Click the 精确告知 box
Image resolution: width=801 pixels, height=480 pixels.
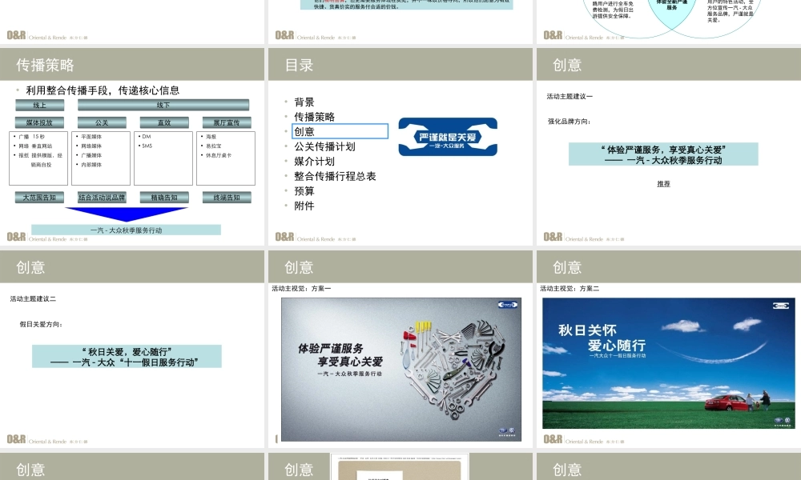point(164,198)
